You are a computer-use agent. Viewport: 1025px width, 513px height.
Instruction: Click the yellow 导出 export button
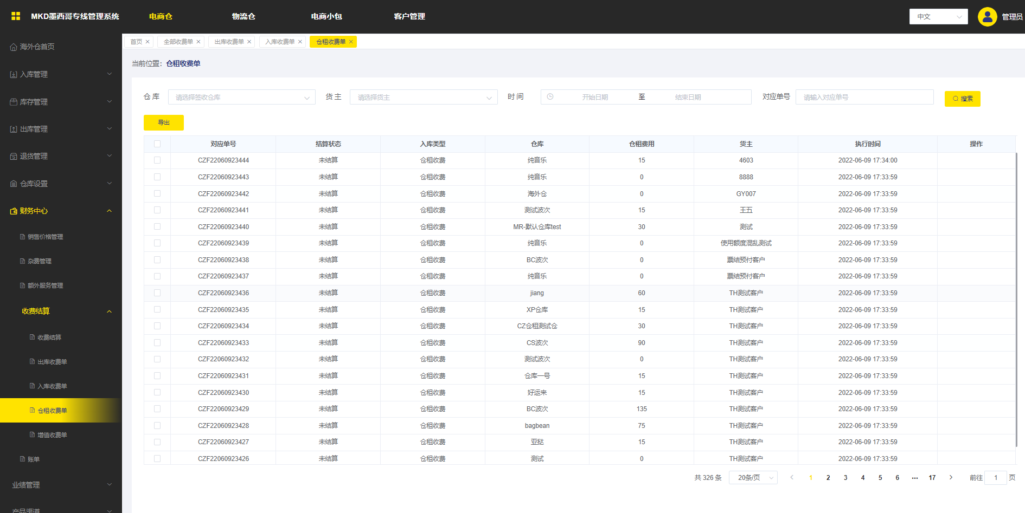pos(164,122)
